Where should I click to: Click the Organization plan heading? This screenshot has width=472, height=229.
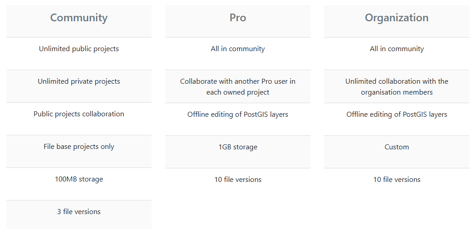(x=396, y=18)
